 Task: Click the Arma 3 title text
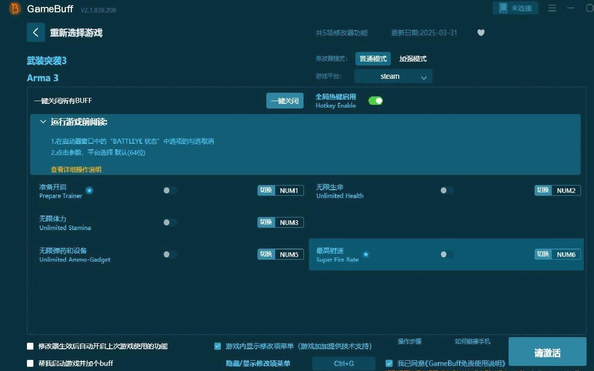coord(43,78)
